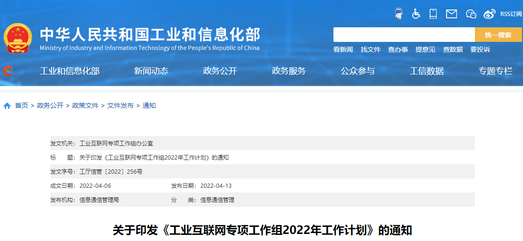Click the home icon in the breadcrumb
This screenshot has width=523, height=241.
[x=7, y=105]
